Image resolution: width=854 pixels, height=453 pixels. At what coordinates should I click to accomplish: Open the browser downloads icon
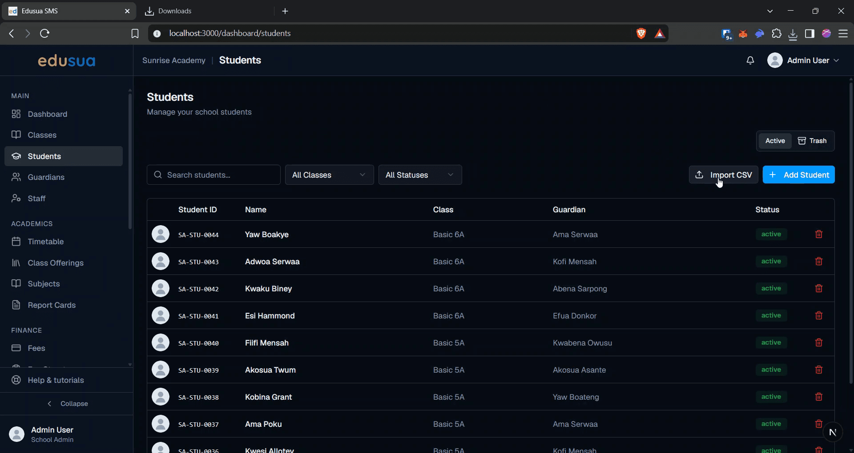pos(793,34)
